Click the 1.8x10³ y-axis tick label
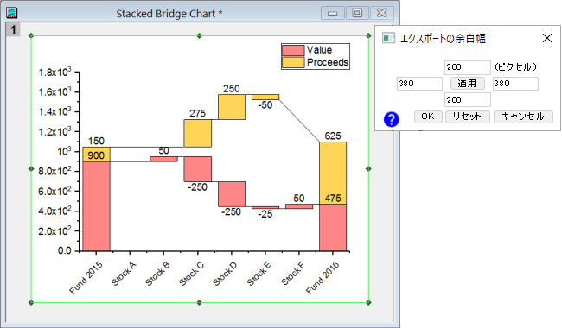 [54, 73]
